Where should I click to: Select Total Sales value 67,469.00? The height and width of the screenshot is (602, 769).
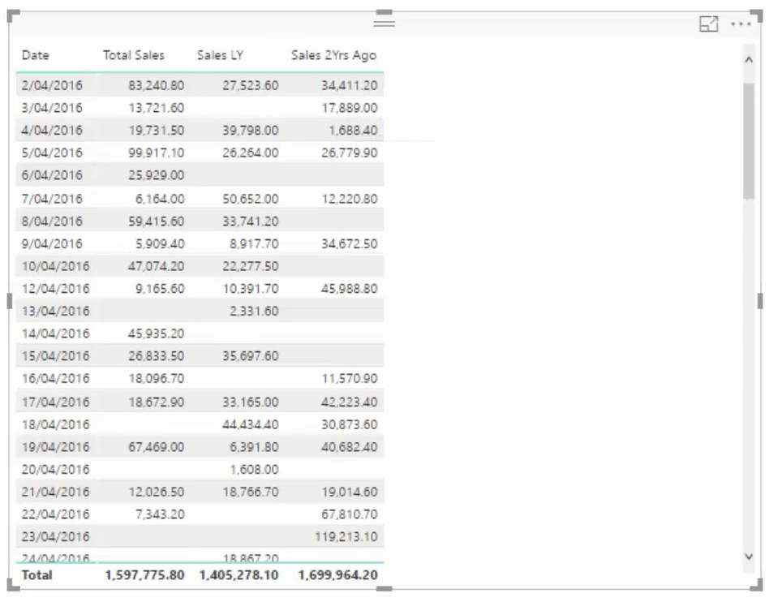157,449
